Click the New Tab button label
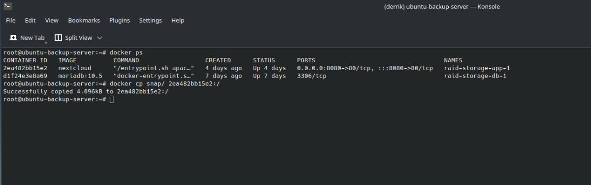 pos(33,38)
